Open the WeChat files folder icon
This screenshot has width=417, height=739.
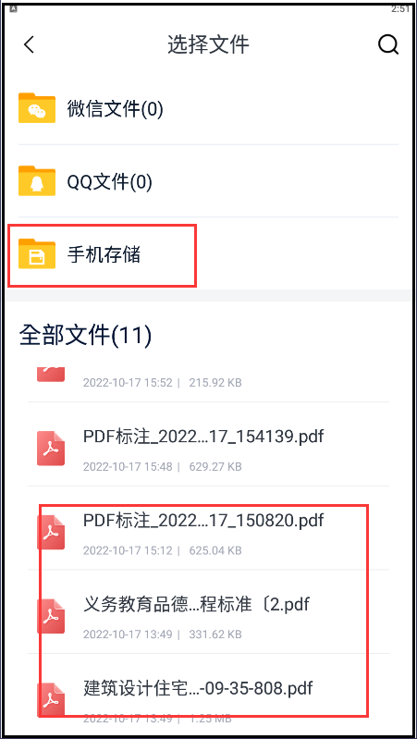tap(37, 108)
